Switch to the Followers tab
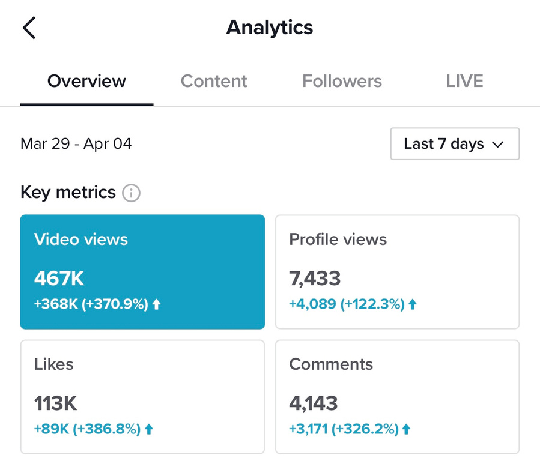 [342, 81]
